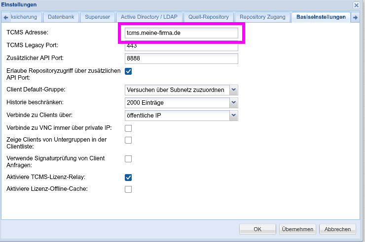Close the Einstellungen dialog
Viewport: 365px width, 242px height.
point(356,5)
